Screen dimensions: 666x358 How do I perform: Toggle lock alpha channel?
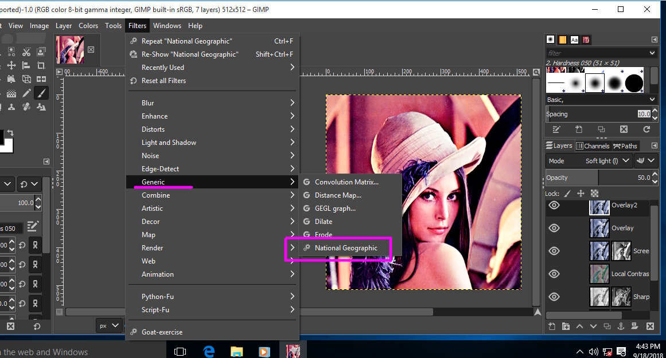click(x=595, y=194)
